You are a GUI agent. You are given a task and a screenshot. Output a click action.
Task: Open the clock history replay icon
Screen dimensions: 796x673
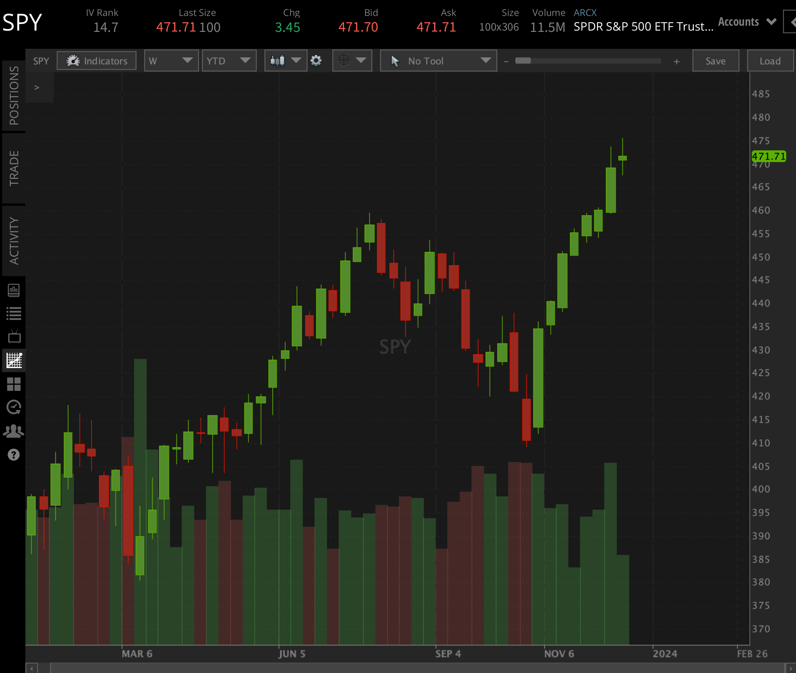pos(14,407)
